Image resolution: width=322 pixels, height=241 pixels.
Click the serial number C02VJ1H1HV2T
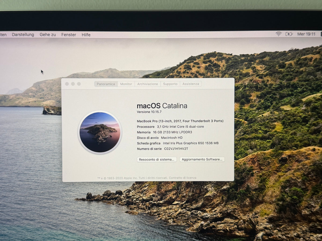[176, 149]
